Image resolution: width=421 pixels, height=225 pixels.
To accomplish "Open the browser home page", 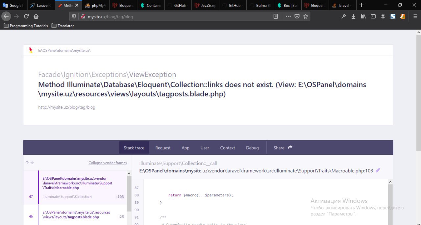I will coord(36,16).
